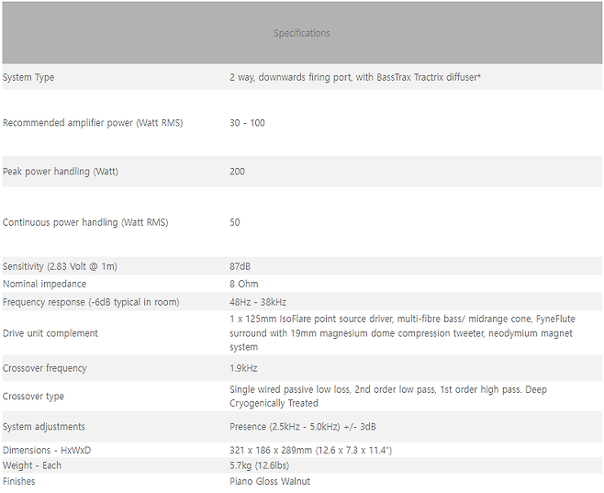This screenshot has height=493, width=604.
Task: Click the 30 - 100 amplifier power value
Action: click(247, 123)
